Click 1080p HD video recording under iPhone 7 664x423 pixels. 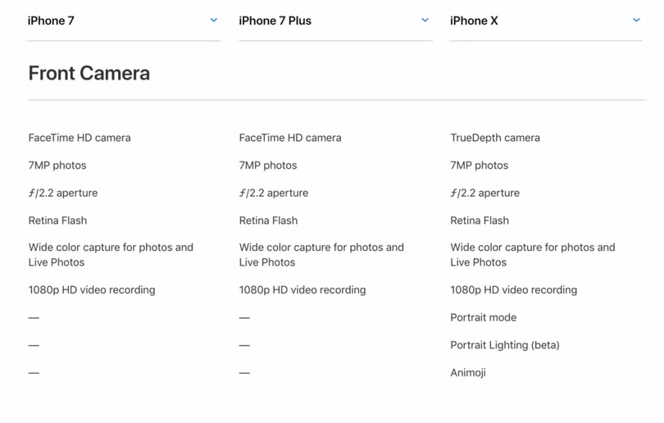(x=91, y=290)
